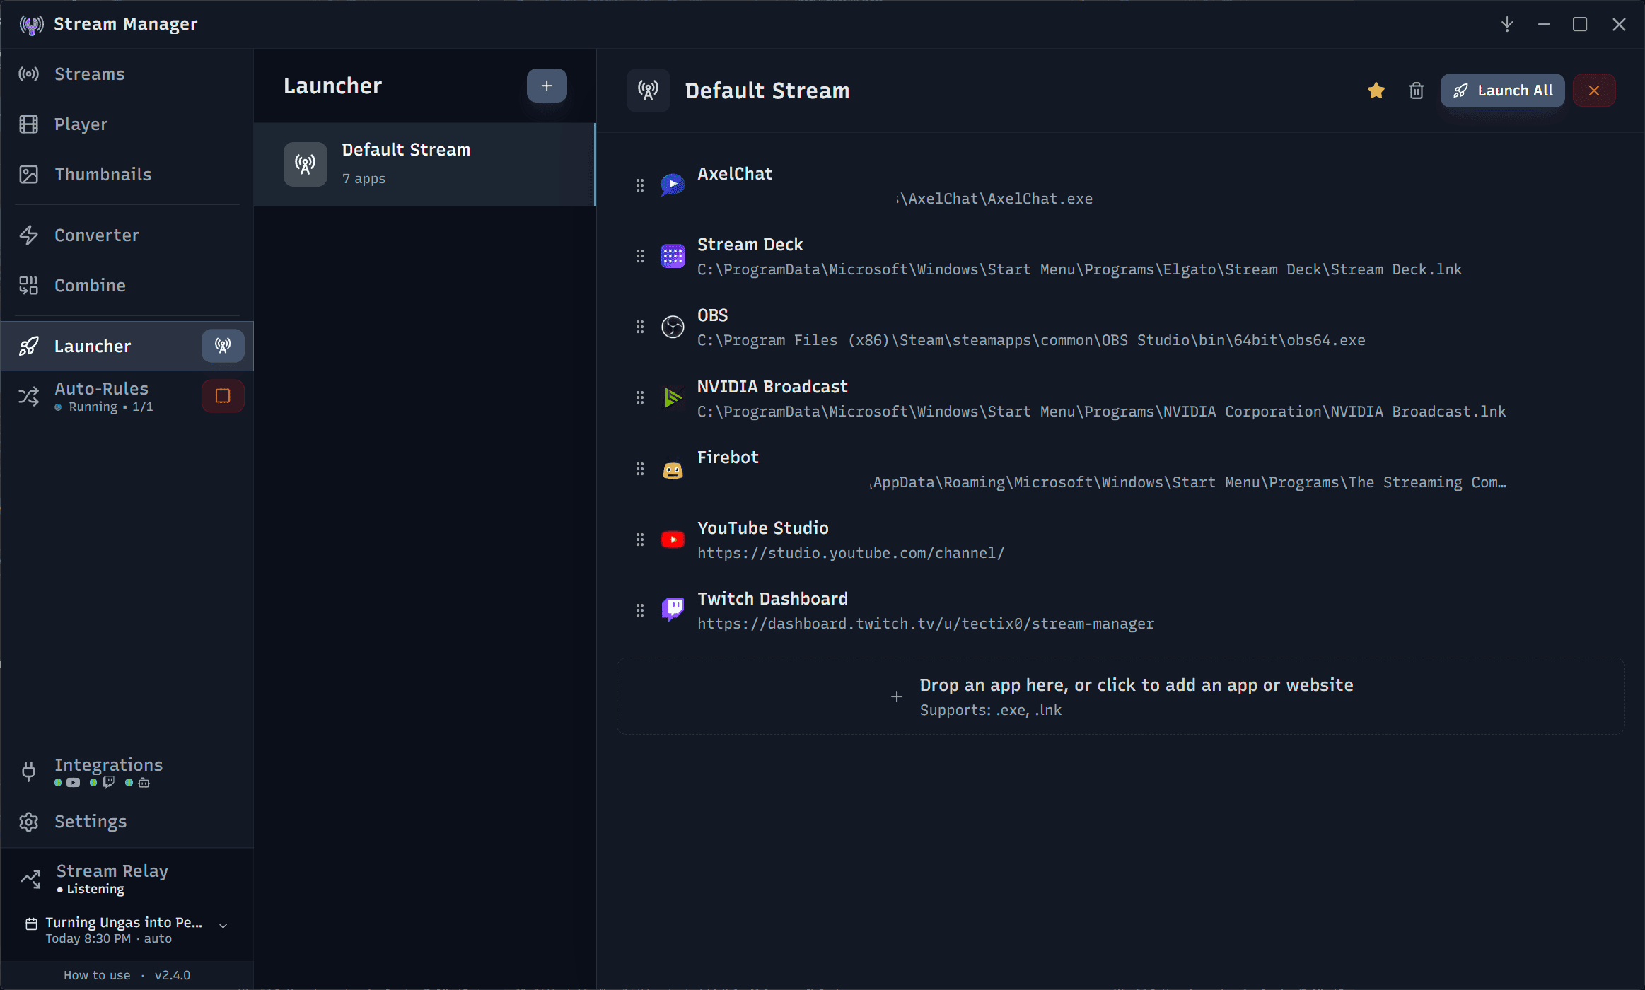Click the Twitch dashboard URL text

pyautogui.click(x=926, y=624)
